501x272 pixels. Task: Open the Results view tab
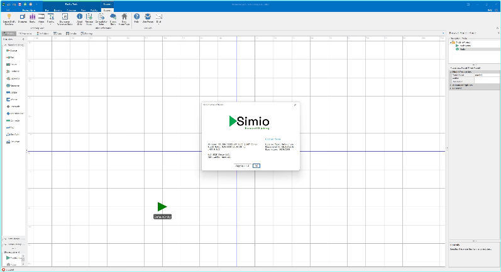71,33
